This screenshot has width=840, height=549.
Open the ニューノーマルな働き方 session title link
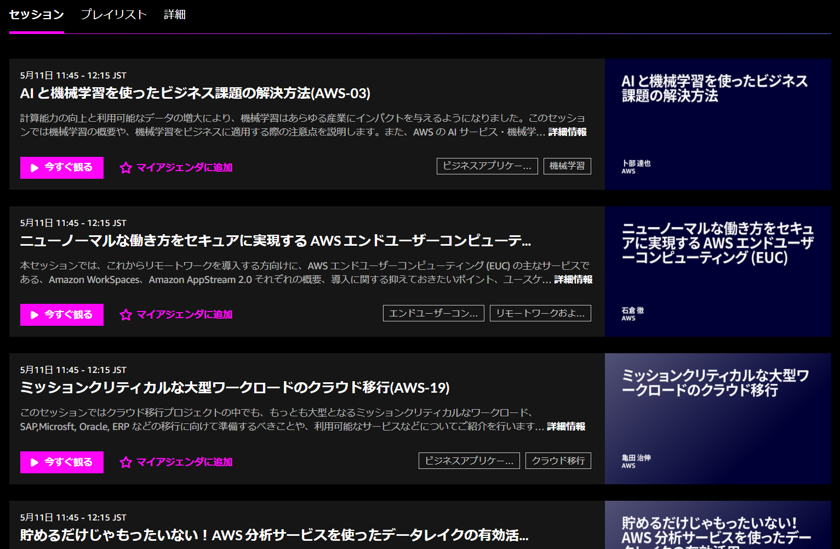[275, 241]
